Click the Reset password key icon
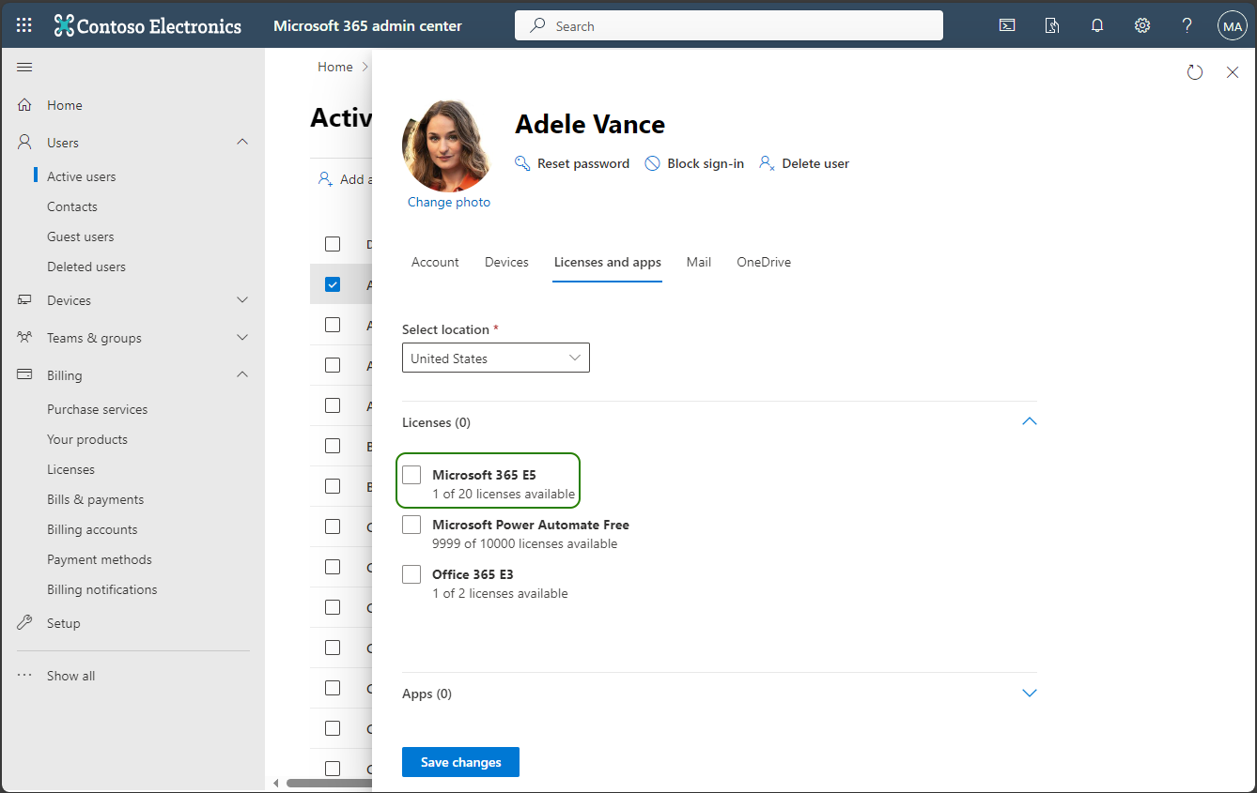Viewport: 1257px width, 793px height. pyautogui.click(x=523, y=163)
